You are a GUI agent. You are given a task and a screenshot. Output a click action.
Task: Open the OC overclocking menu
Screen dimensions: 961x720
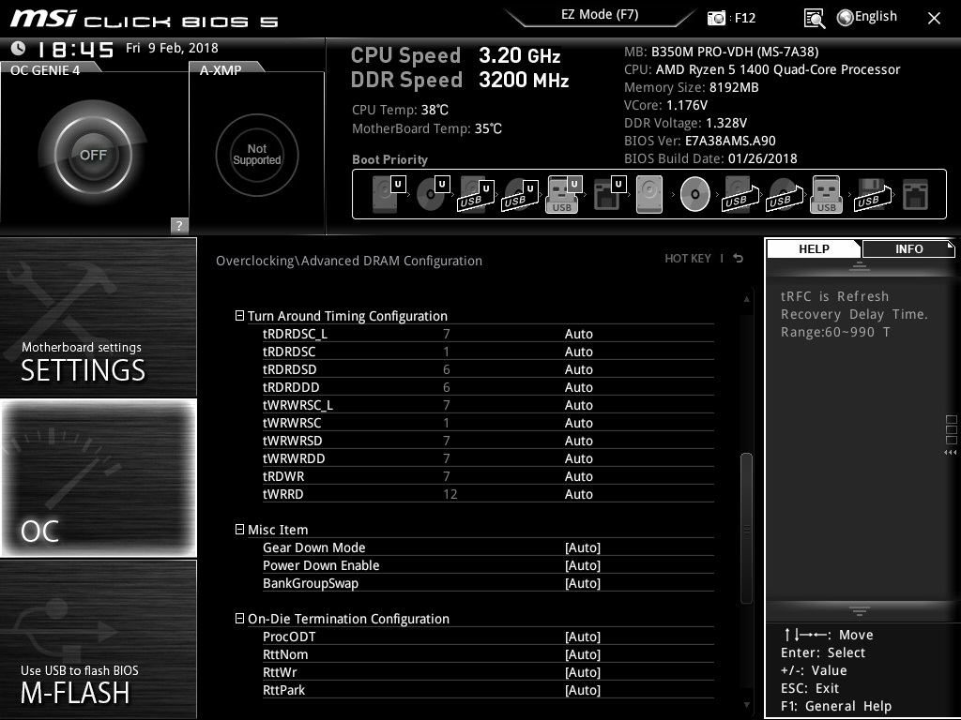[98, 478]
